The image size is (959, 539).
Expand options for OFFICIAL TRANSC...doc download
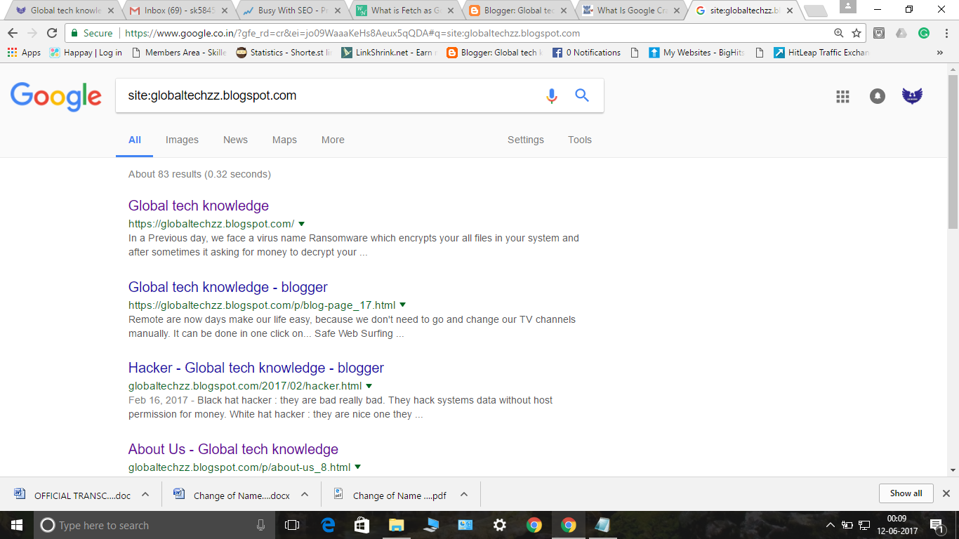pos(145,494)
